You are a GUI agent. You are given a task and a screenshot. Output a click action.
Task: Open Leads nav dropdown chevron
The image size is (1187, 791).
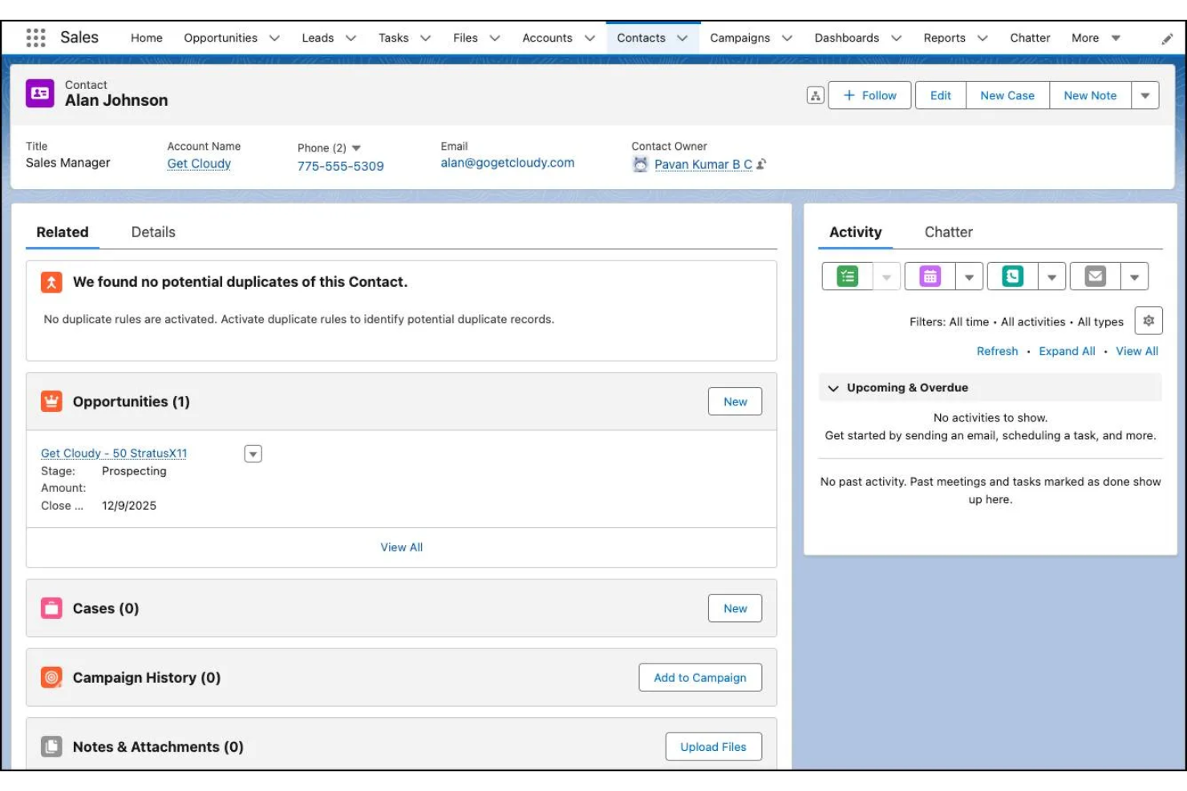pyautogui.click(x=350, y=38)
